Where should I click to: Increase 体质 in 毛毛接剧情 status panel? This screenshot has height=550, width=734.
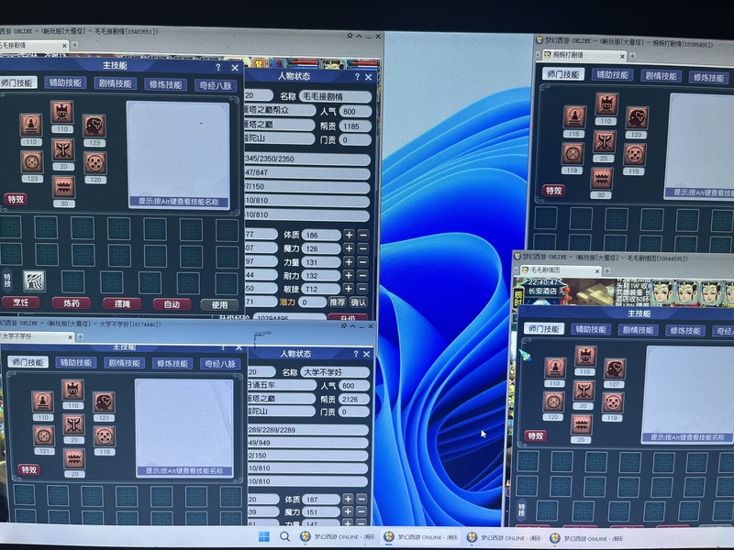click(349, 236)
